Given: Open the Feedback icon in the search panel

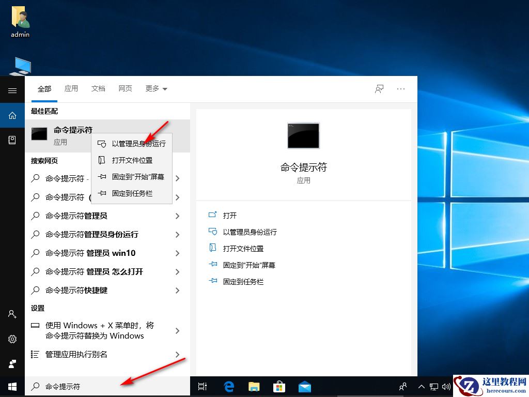Looking at the screenshot, I should 379,88.
